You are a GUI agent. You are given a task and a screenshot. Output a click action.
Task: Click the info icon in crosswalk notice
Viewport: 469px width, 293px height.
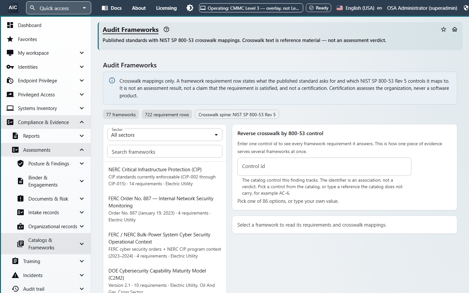click(112, 80)
